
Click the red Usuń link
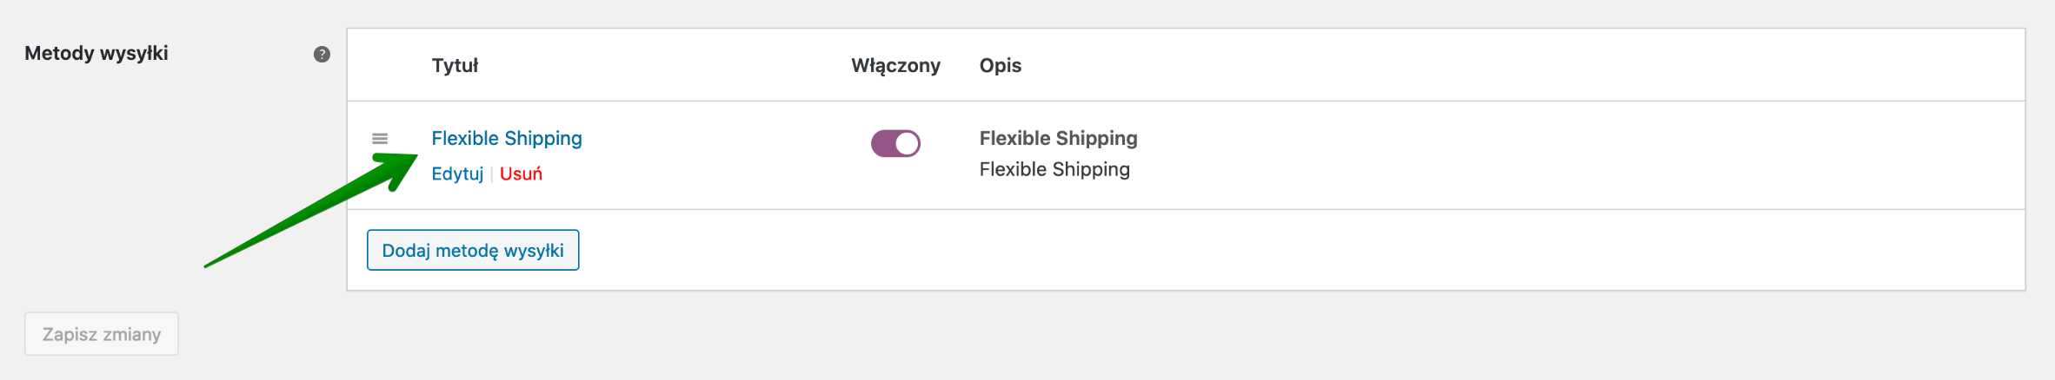pyautogui.click(x=521, y=174)
